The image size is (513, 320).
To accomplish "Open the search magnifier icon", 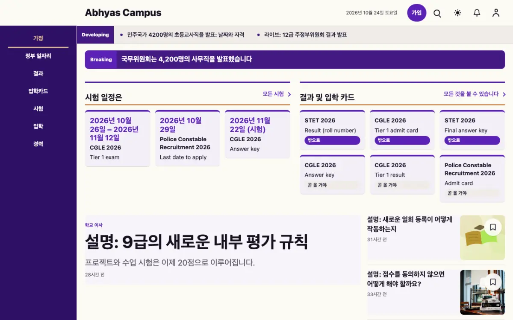I will [437, 13].
